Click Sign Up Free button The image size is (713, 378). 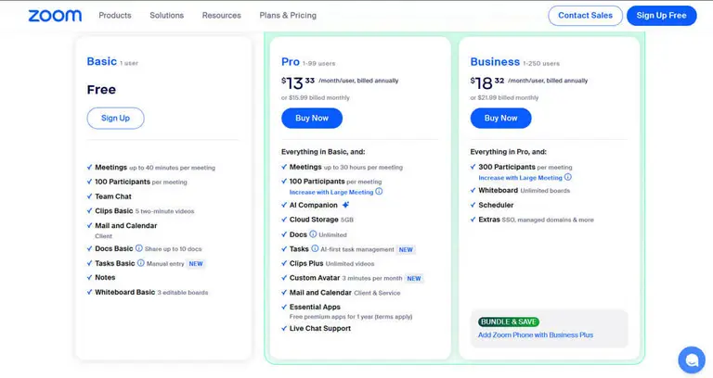[x=661, y=16]
